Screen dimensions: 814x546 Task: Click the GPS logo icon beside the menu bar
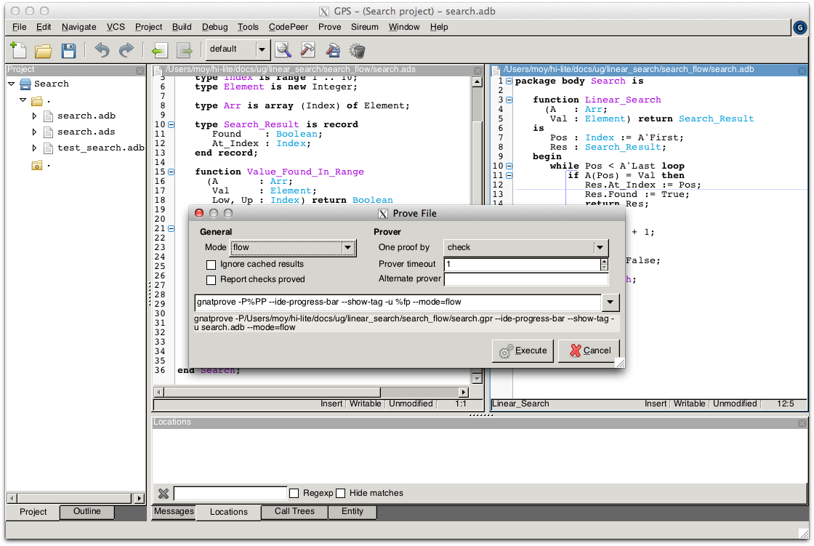[x=800, y=28]
